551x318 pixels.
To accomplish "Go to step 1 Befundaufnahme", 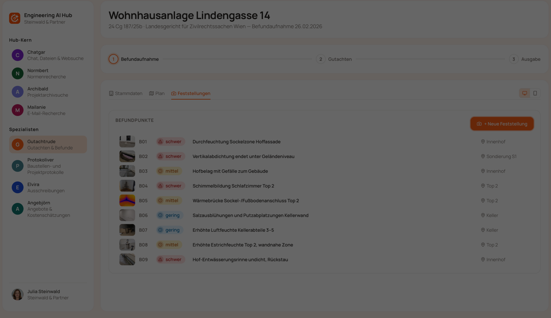I will pos(134,59).
